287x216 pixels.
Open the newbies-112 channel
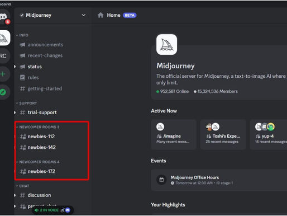[41, 137]
